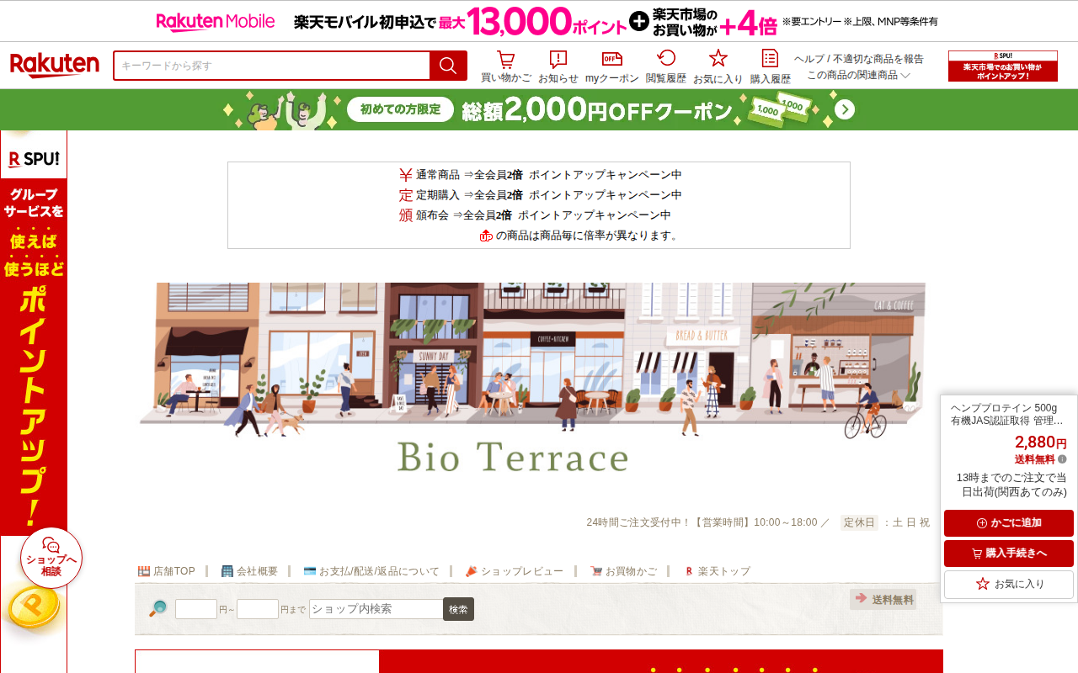Viewport: 1078px width, 673px height.
Task: Click the SPU ポイントアップ banner in header
Action: pos(1003,66)
